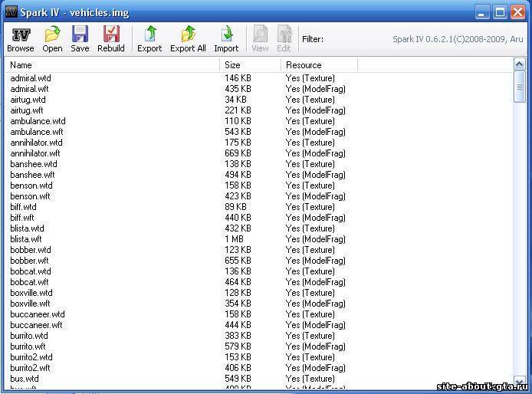532x394 pixels.
Task: Select buccaneer.wft file
Action: (x=36, y=325)
